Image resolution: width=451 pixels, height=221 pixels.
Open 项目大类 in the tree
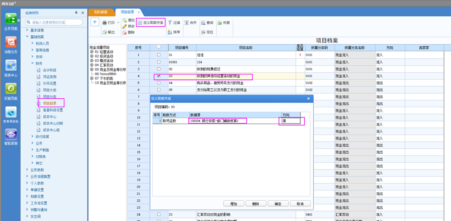point(49,90)
